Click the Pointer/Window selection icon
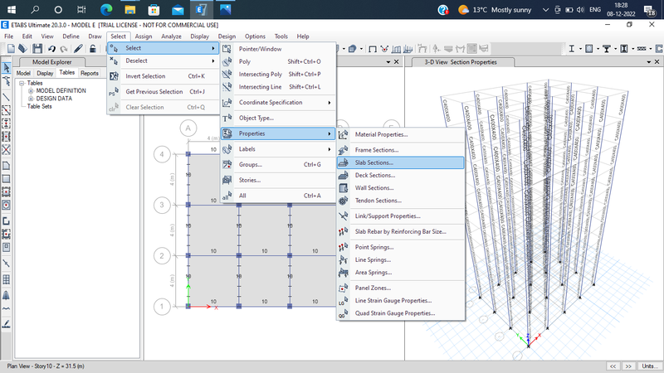 pos(227,49)
